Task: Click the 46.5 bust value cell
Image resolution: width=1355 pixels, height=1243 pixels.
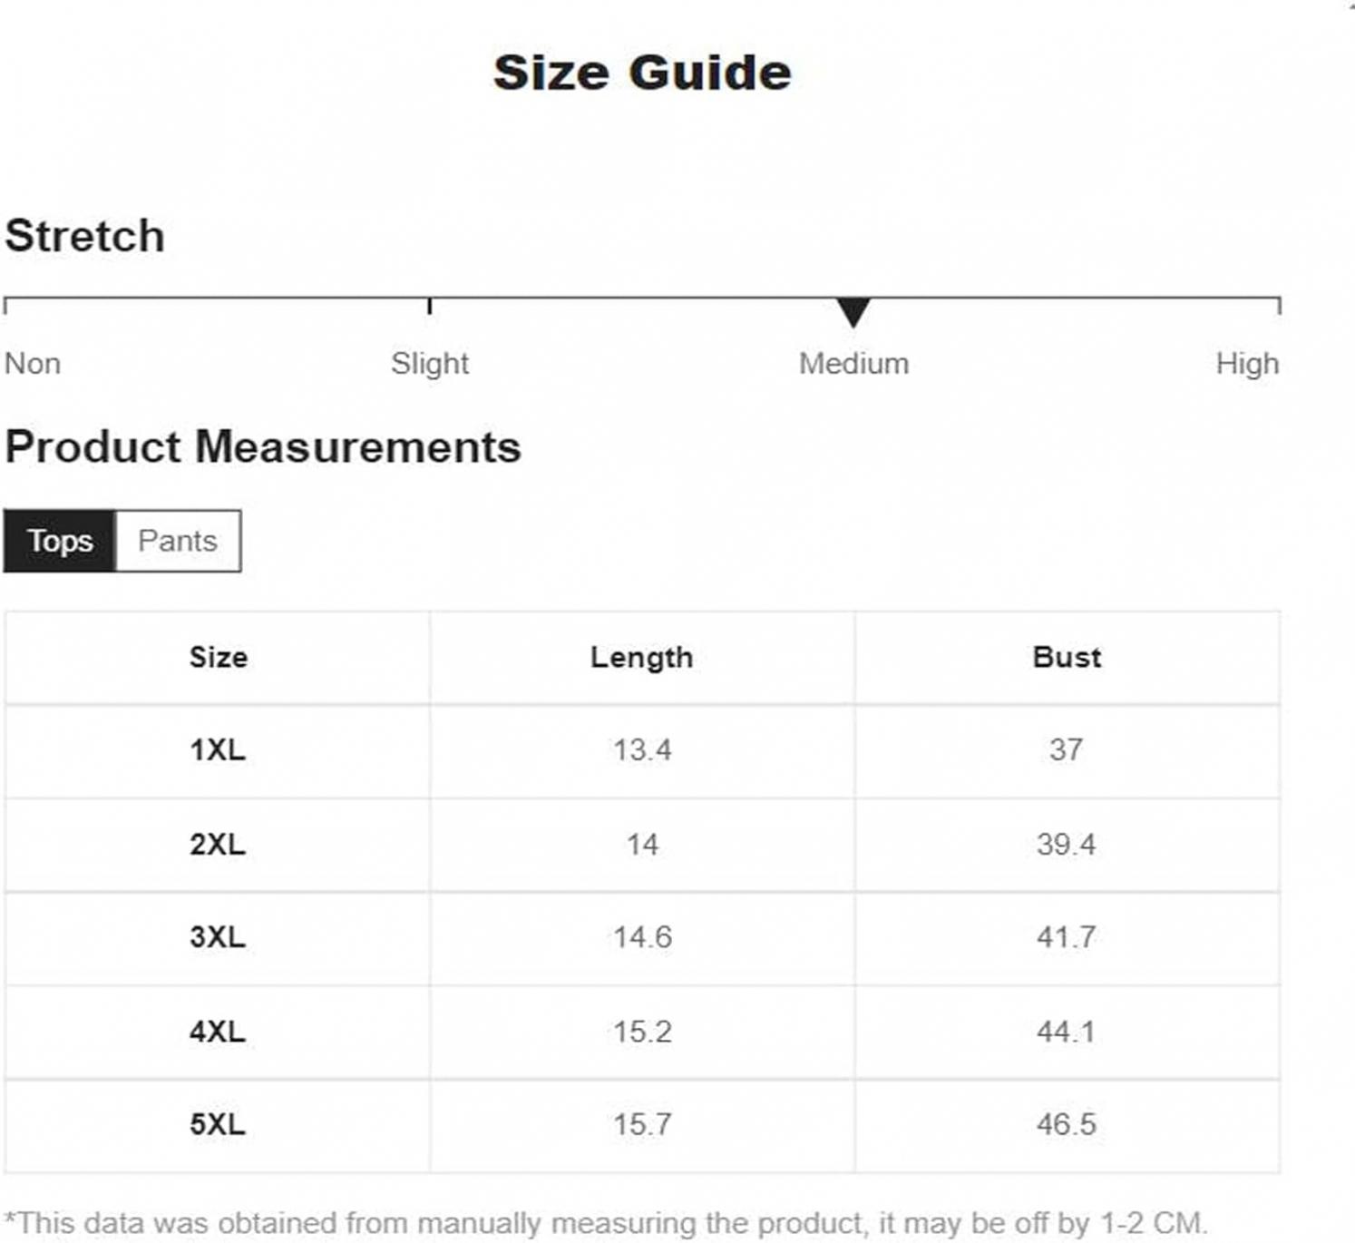Action: click(1067, 1125)
